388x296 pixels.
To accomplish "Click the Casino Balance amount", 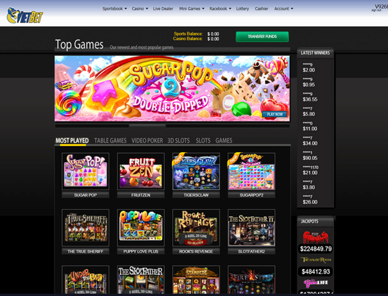I will click(213, 39).
